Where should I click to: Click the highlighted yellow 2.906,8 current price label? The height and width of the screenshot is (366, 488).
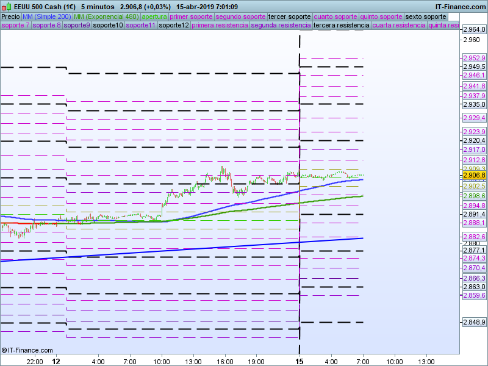click(x=474, y=176)
